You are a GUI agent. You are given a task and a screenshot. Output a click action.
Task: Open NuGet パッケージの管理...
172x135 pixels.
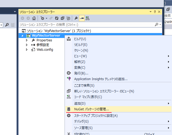[x=118, y=109]
